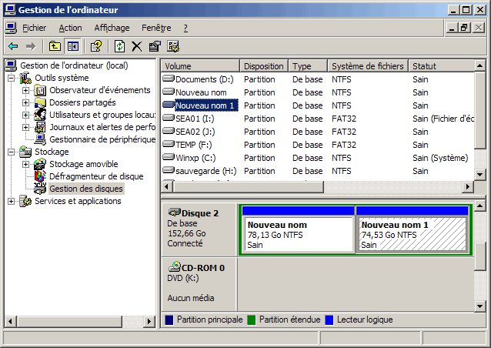Open the Properties toolbar icon
The height and width of the screenshot is (348, 491).
155,46
